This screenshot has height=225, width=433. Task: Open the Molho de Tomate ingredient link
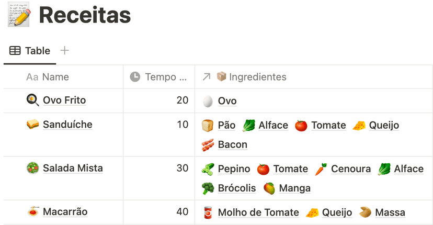(x=258, y=212)
